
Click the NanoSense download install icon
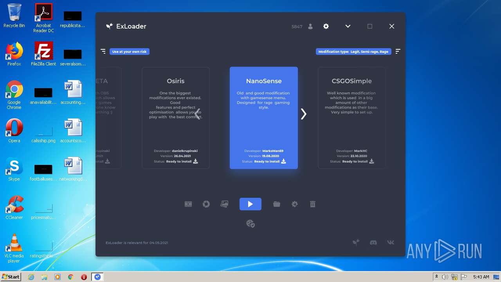[x=284, y=161]
